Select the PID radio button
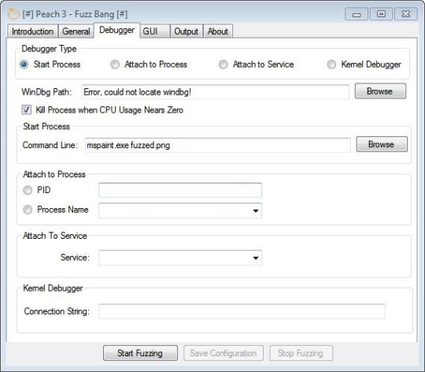The height and width of the screenshot is (372, 425). click(28, 190)
